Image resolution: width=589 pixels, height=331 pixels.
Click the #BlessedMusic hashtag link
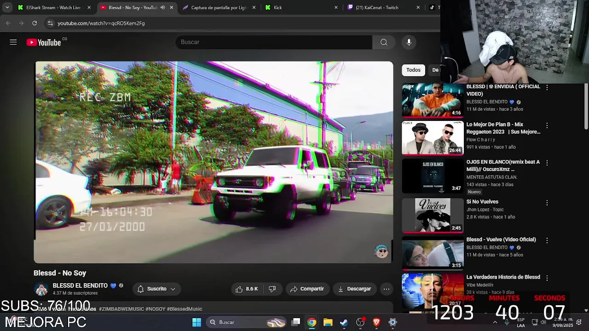185,309
